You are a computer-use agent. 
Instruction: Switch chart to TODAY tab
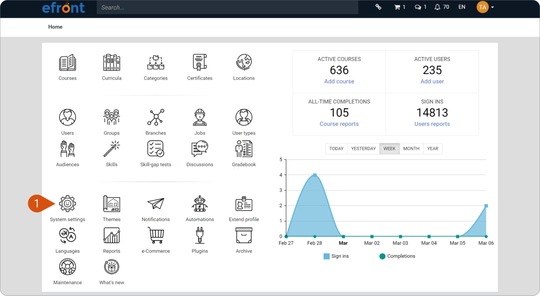pyautogui.click(x=336, y=149)
